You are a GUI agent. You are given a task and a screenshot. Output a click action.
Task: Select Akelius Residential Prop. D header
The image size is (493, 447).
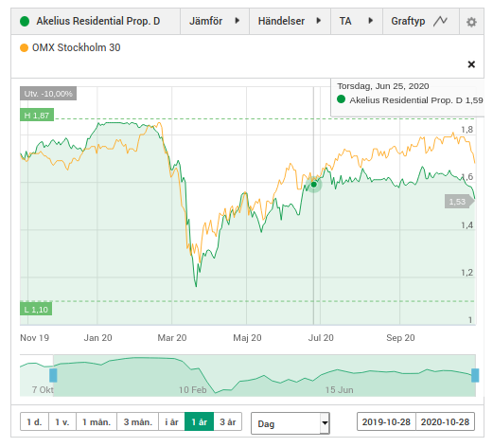point(96,21)
